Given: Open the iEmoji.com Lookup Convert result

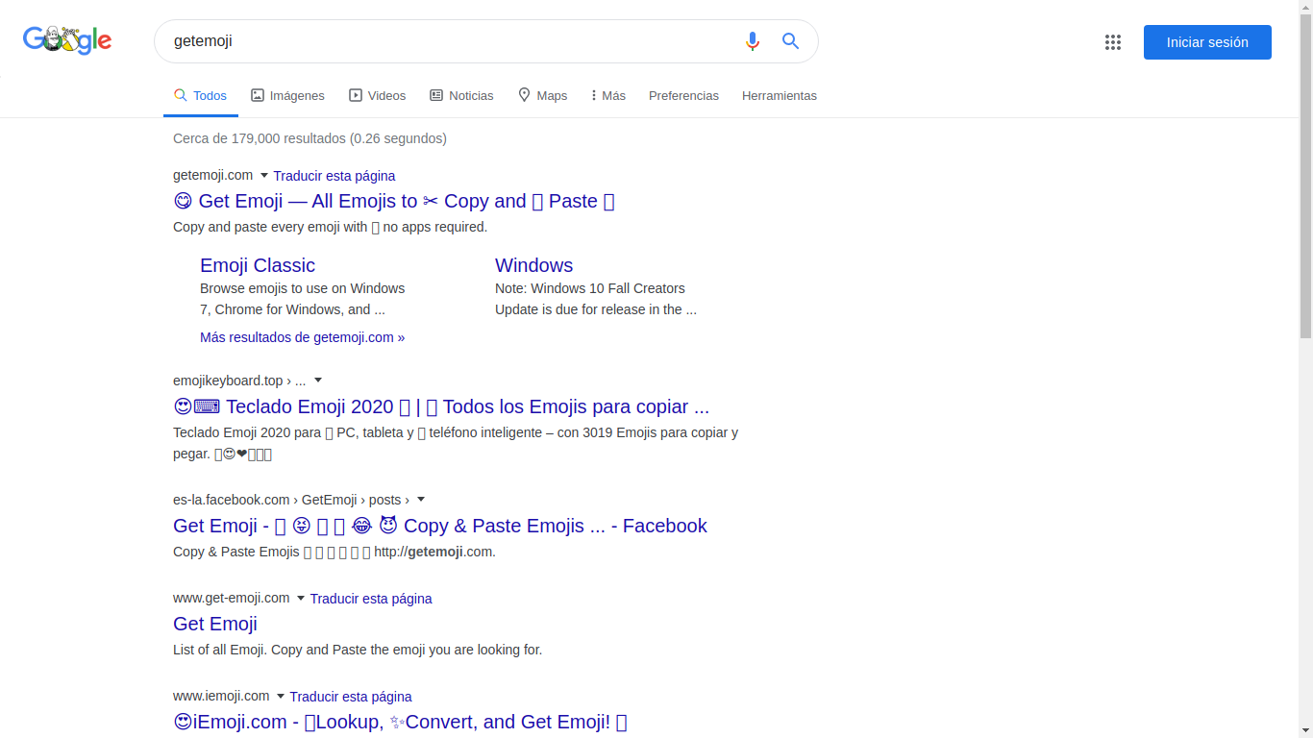Looking at the screenshot, I should [x=400, y=722].
